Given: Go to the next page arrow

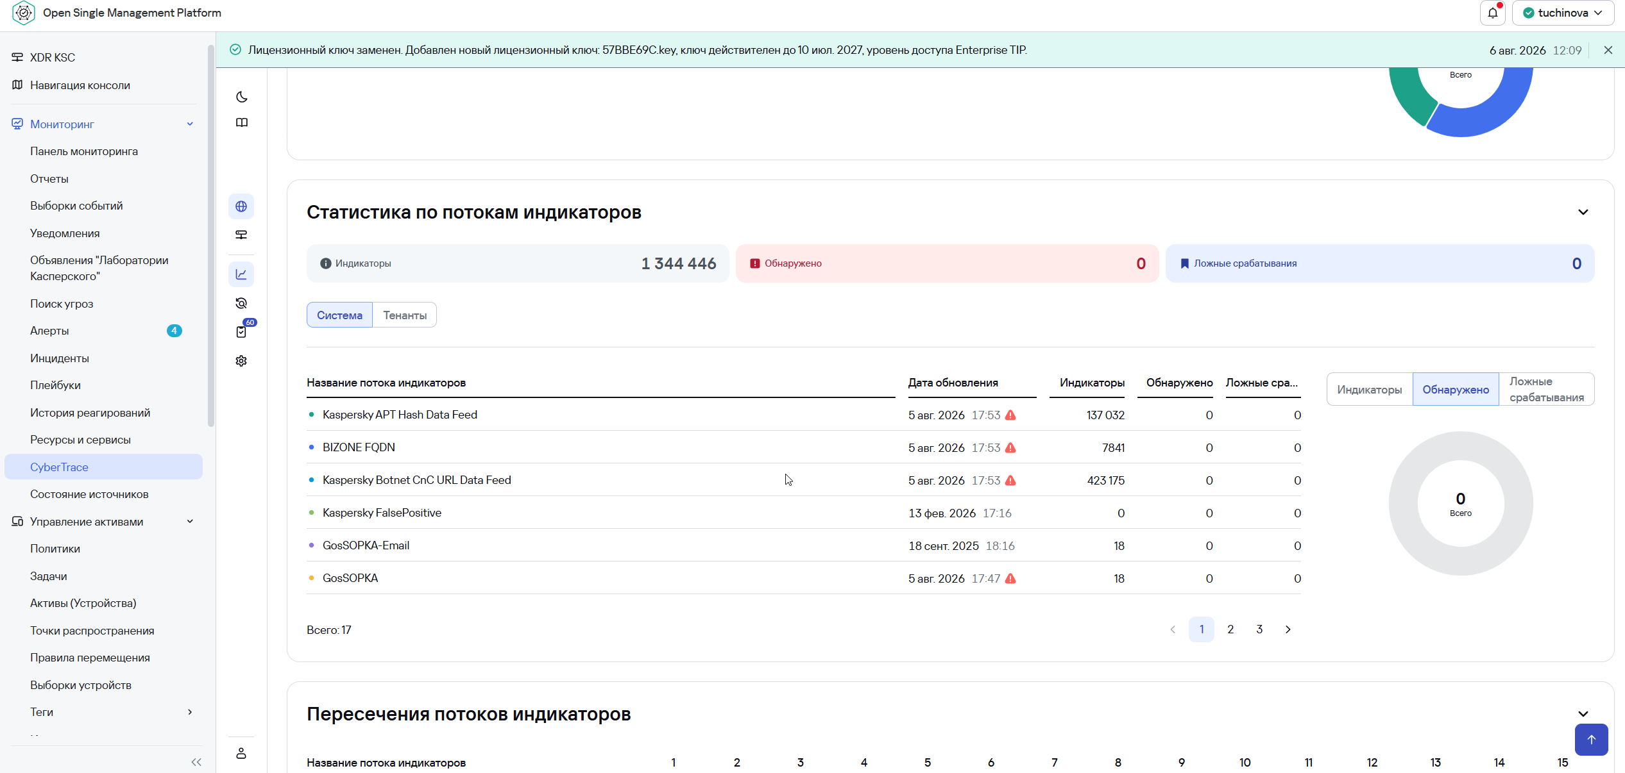Looking at the screenshot, I should [x=1288, y=629].
